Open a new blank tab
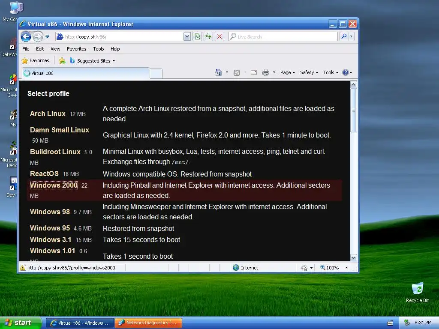Viewport: 439px width, 329px height. click(156, 74)
